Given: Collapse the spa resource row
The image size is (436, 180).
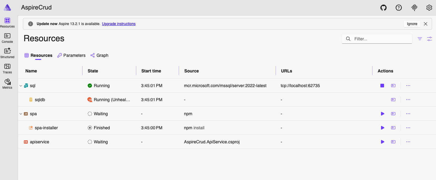Looking at the screenshot, I should pyautogui.click(x=21, y=114).
